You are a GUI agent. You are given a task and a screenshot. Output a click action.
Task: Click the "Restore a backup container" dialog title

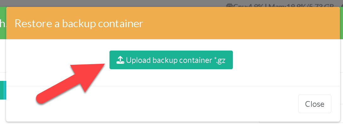[x=79, y=24]
